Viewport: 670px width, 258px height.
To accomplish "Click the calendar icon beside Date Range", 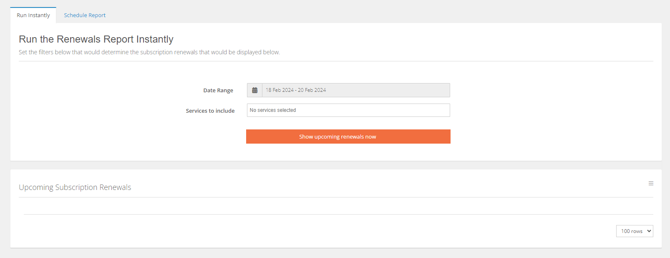I will click(x=254, y=90).
